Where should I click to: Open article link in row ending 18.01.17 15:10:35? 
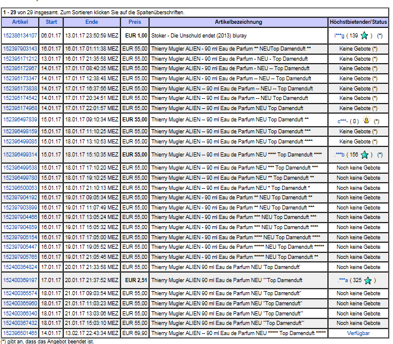(20, 155)
